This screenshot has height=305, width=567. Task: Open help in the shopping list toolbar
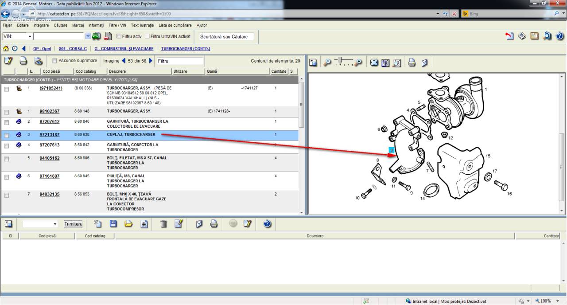267,224
